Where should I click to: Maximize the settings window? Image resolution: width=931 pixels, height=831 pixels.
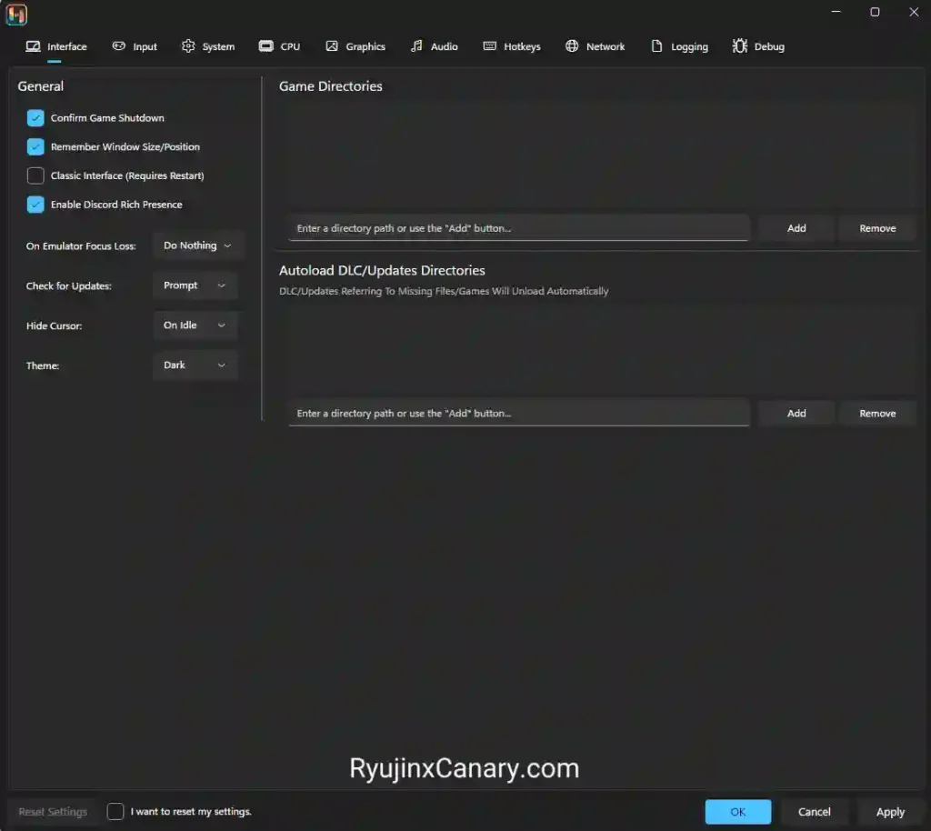pyautogui.click(x=875, y=12)
